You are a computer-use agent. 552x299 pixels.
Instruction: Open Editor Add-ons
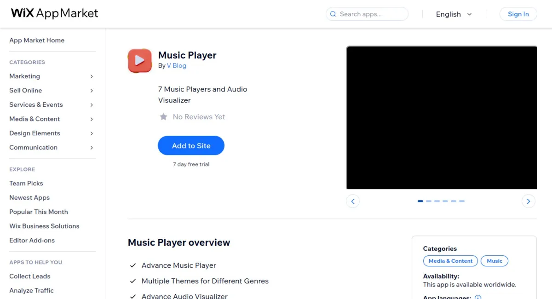coord(32,241)
